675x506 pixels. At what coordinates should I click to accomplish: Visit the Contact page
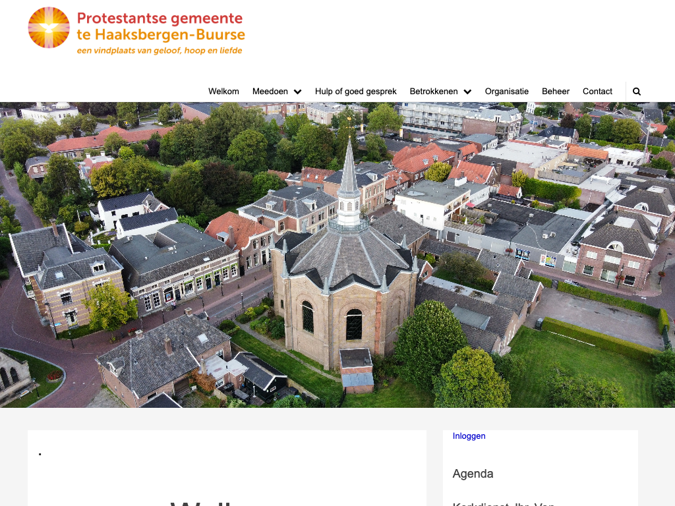[x=597, y=92]
